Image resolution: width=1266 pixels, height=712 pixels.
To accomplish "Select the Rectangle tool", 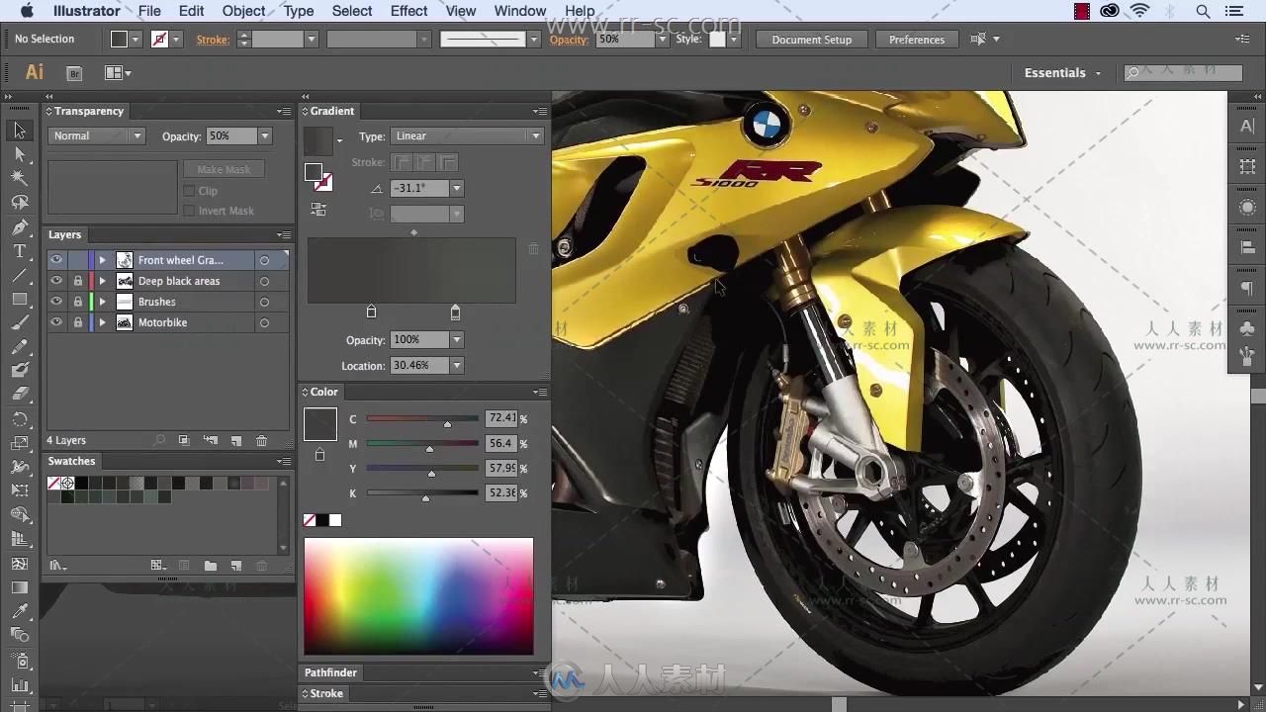I will [19, 299].
